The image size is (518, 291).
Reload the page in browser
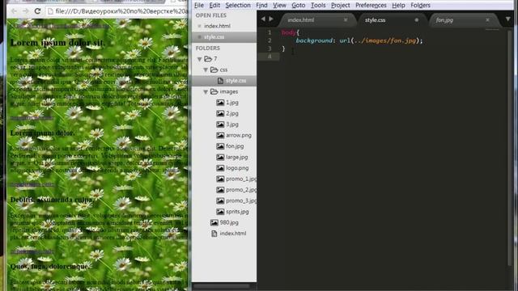tap(38, 11)
